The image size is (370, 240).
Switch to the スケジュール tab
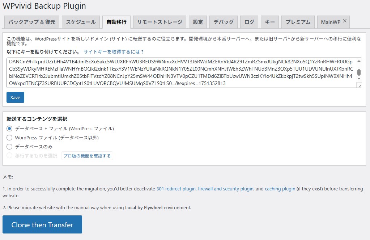pyautogui.click(x=81, y=22)
